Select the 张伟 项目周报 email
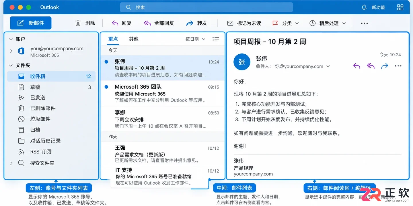This screenshot has height=206, width=413. 162,68
